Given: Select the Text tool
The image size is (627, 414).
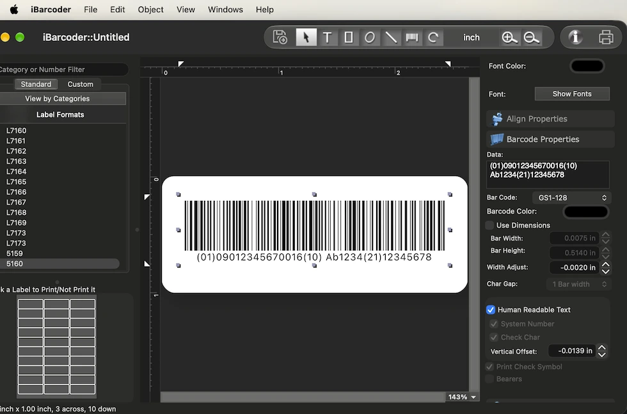Looking at the screenshot, I should pos(327,37).
